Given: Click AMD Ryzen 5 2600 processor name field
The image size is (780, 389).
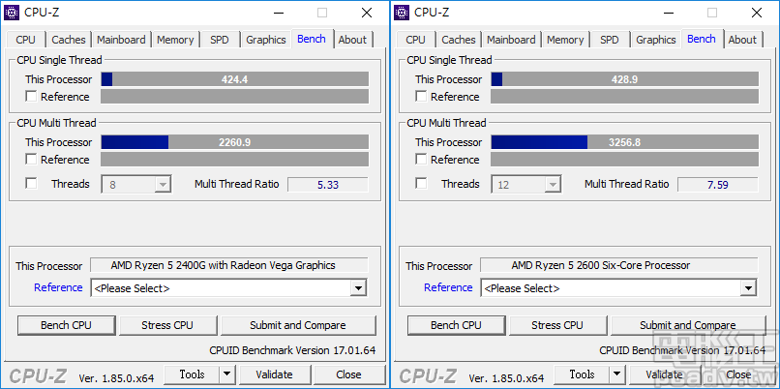Looking at the screenshot, I should [x=618, y=265].
